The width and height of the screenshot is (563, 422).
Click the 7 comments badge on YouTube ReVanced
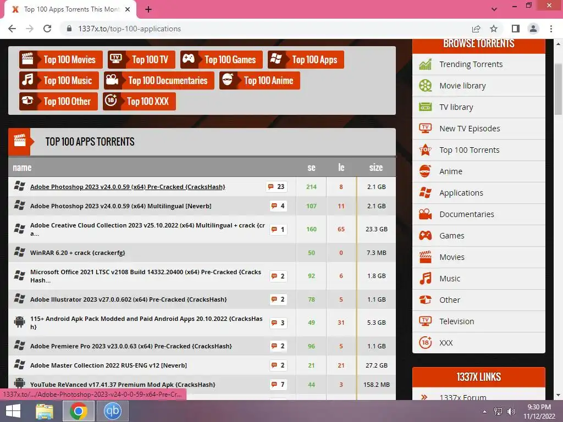(278, 385)
